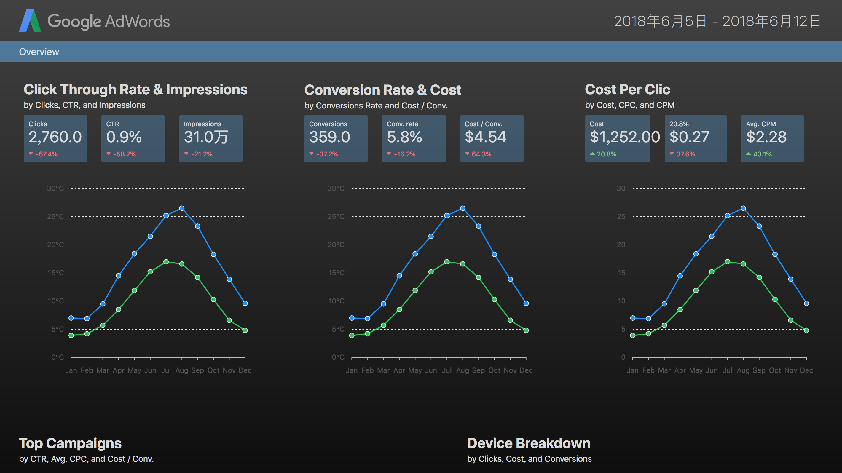Click the 43.1% change value under Avg. CPM
This screenshot has width=842, height=473.
click(x=763, y=154)
